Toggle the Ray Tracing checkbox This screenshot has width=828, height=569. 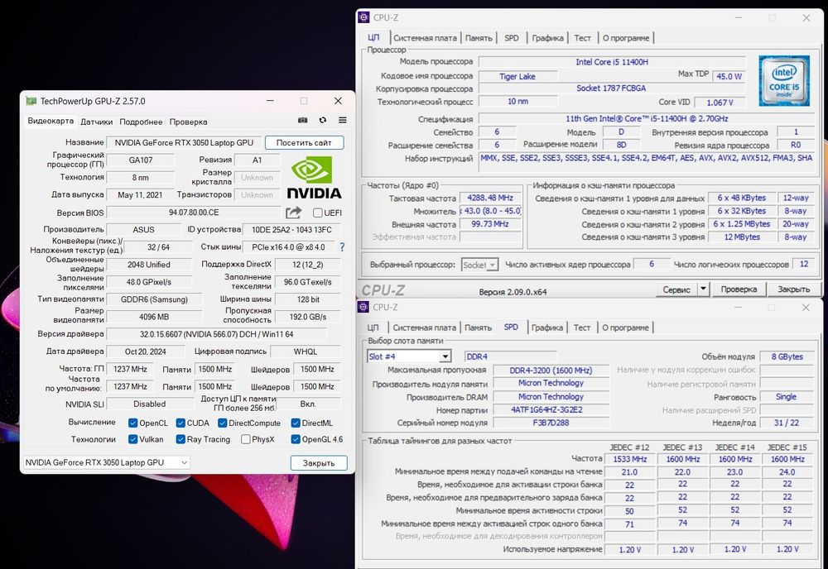click(x=181, y=439)
